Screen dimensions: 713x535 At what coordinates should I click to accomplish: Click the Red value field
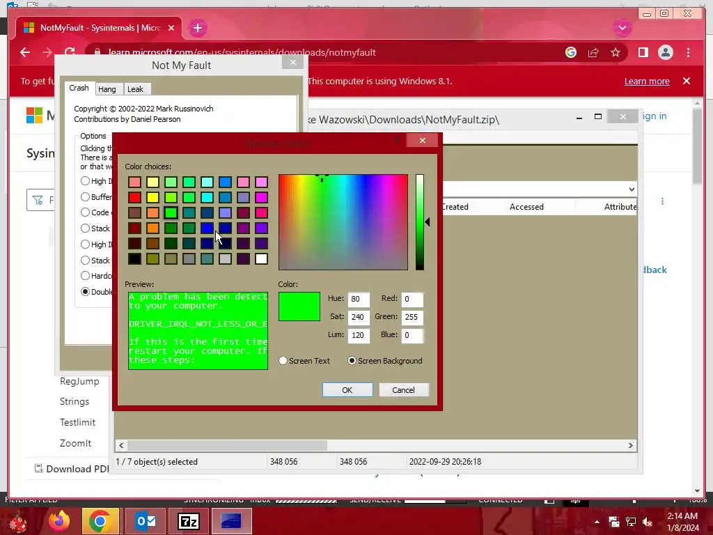tap(412, 299)
